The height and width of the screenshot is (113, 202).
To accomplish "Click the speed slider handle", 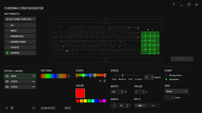I will click(122, 75).
